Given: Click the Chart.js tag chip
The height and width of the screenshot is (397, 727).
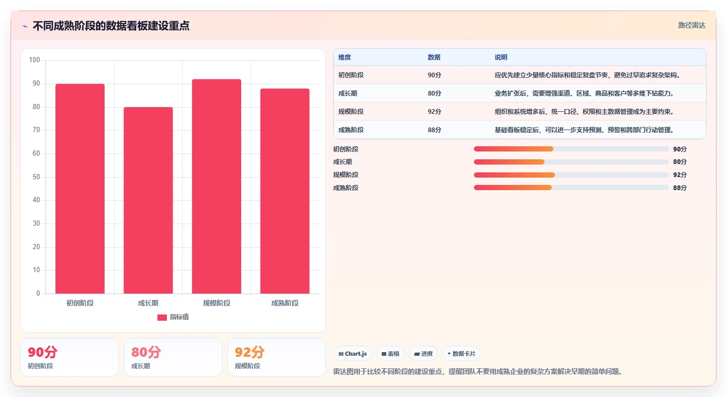Looking at the screenshot, I should tap(353, 354).
